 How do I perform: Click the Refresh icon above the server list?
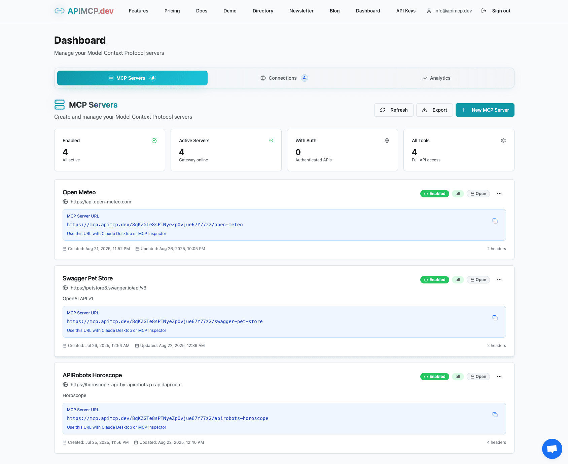[x=383, y=110]
